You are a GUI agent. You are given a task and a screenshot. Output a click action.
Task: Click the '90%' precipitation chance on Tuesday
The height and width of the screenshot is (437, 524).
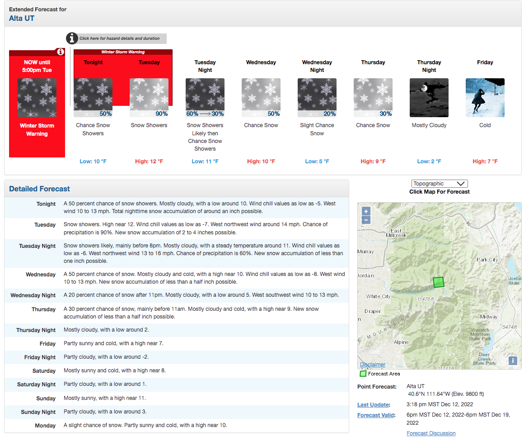click(x=162, y=114)
